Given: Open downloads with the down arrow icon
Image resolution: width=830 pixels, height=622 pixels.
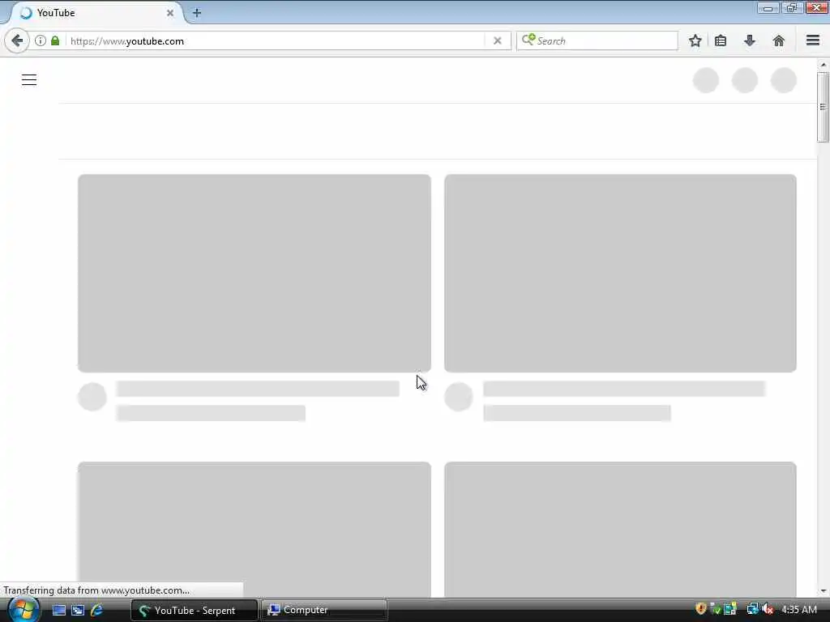Looking at the screenshot, I should pyautogui.click(x=750, y=40).
